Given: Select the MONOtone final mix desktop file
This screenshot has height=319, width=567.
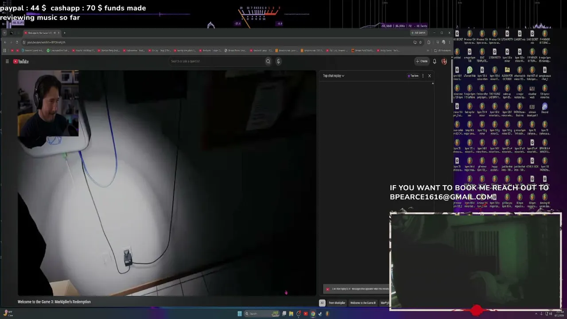Looking at the screenshot, I should point(520,110).
